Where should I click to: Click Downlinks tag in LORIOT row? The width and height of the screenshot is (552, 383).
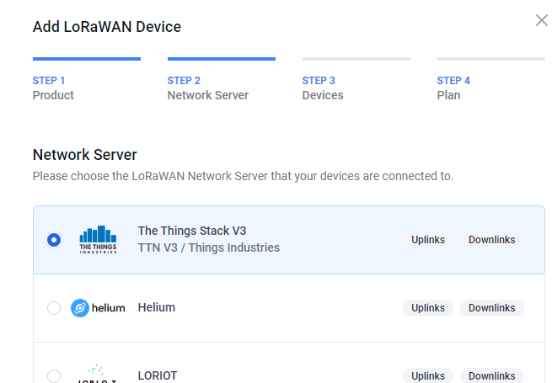tap(492, 375)
